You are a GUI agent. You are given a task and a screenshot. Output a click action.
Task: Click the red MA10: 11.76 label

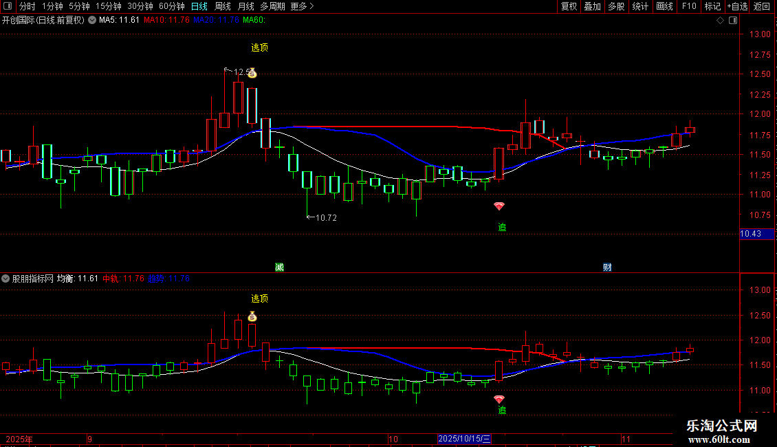166,21
